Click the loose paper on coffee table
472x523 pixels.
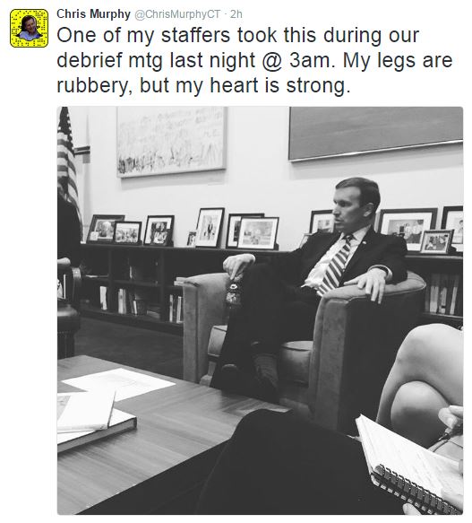120,382
